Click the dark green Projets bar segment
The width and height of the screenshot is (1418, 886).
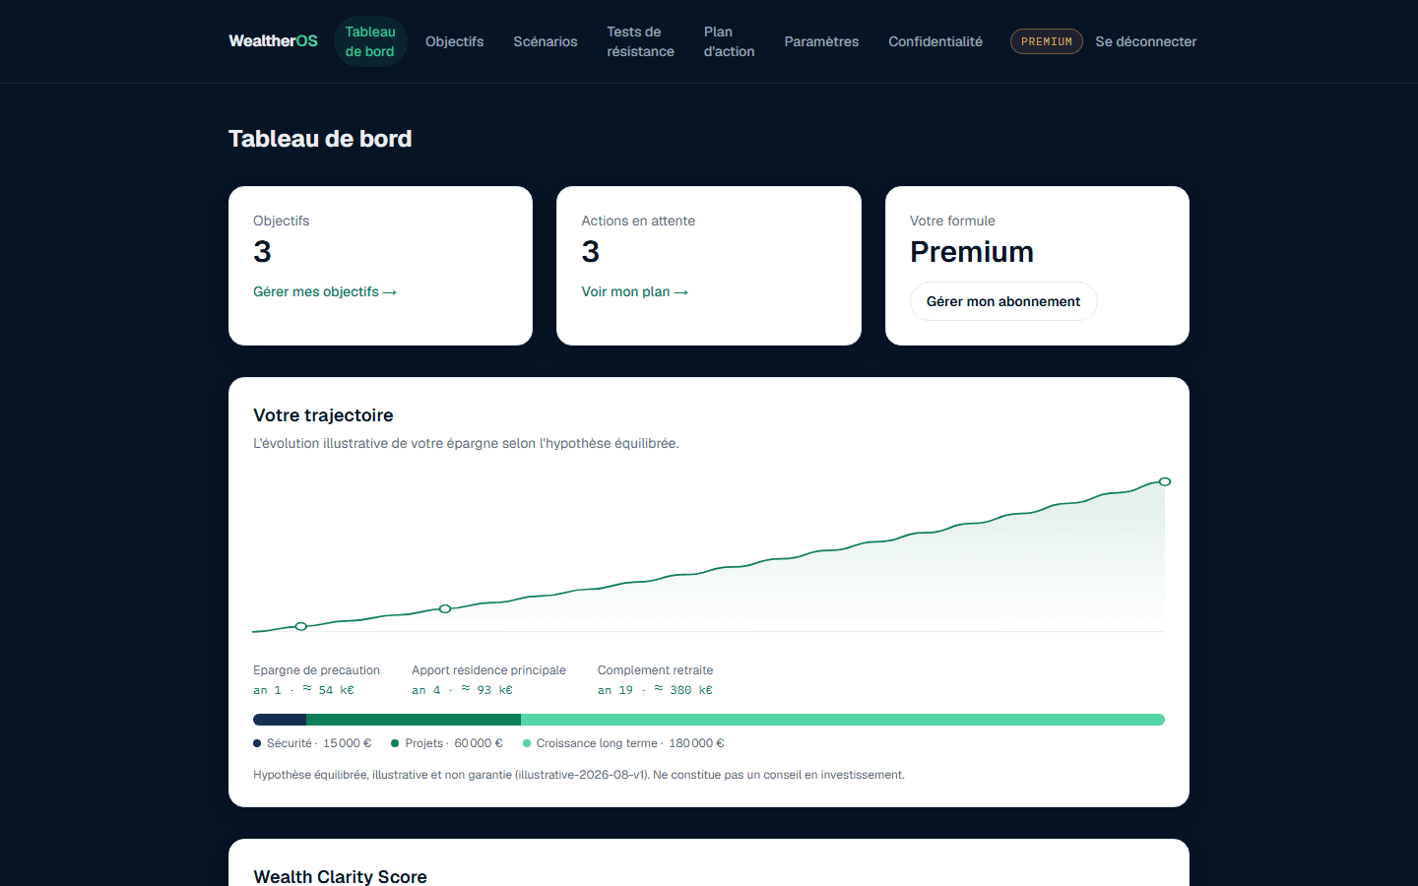tap(414, 720)
